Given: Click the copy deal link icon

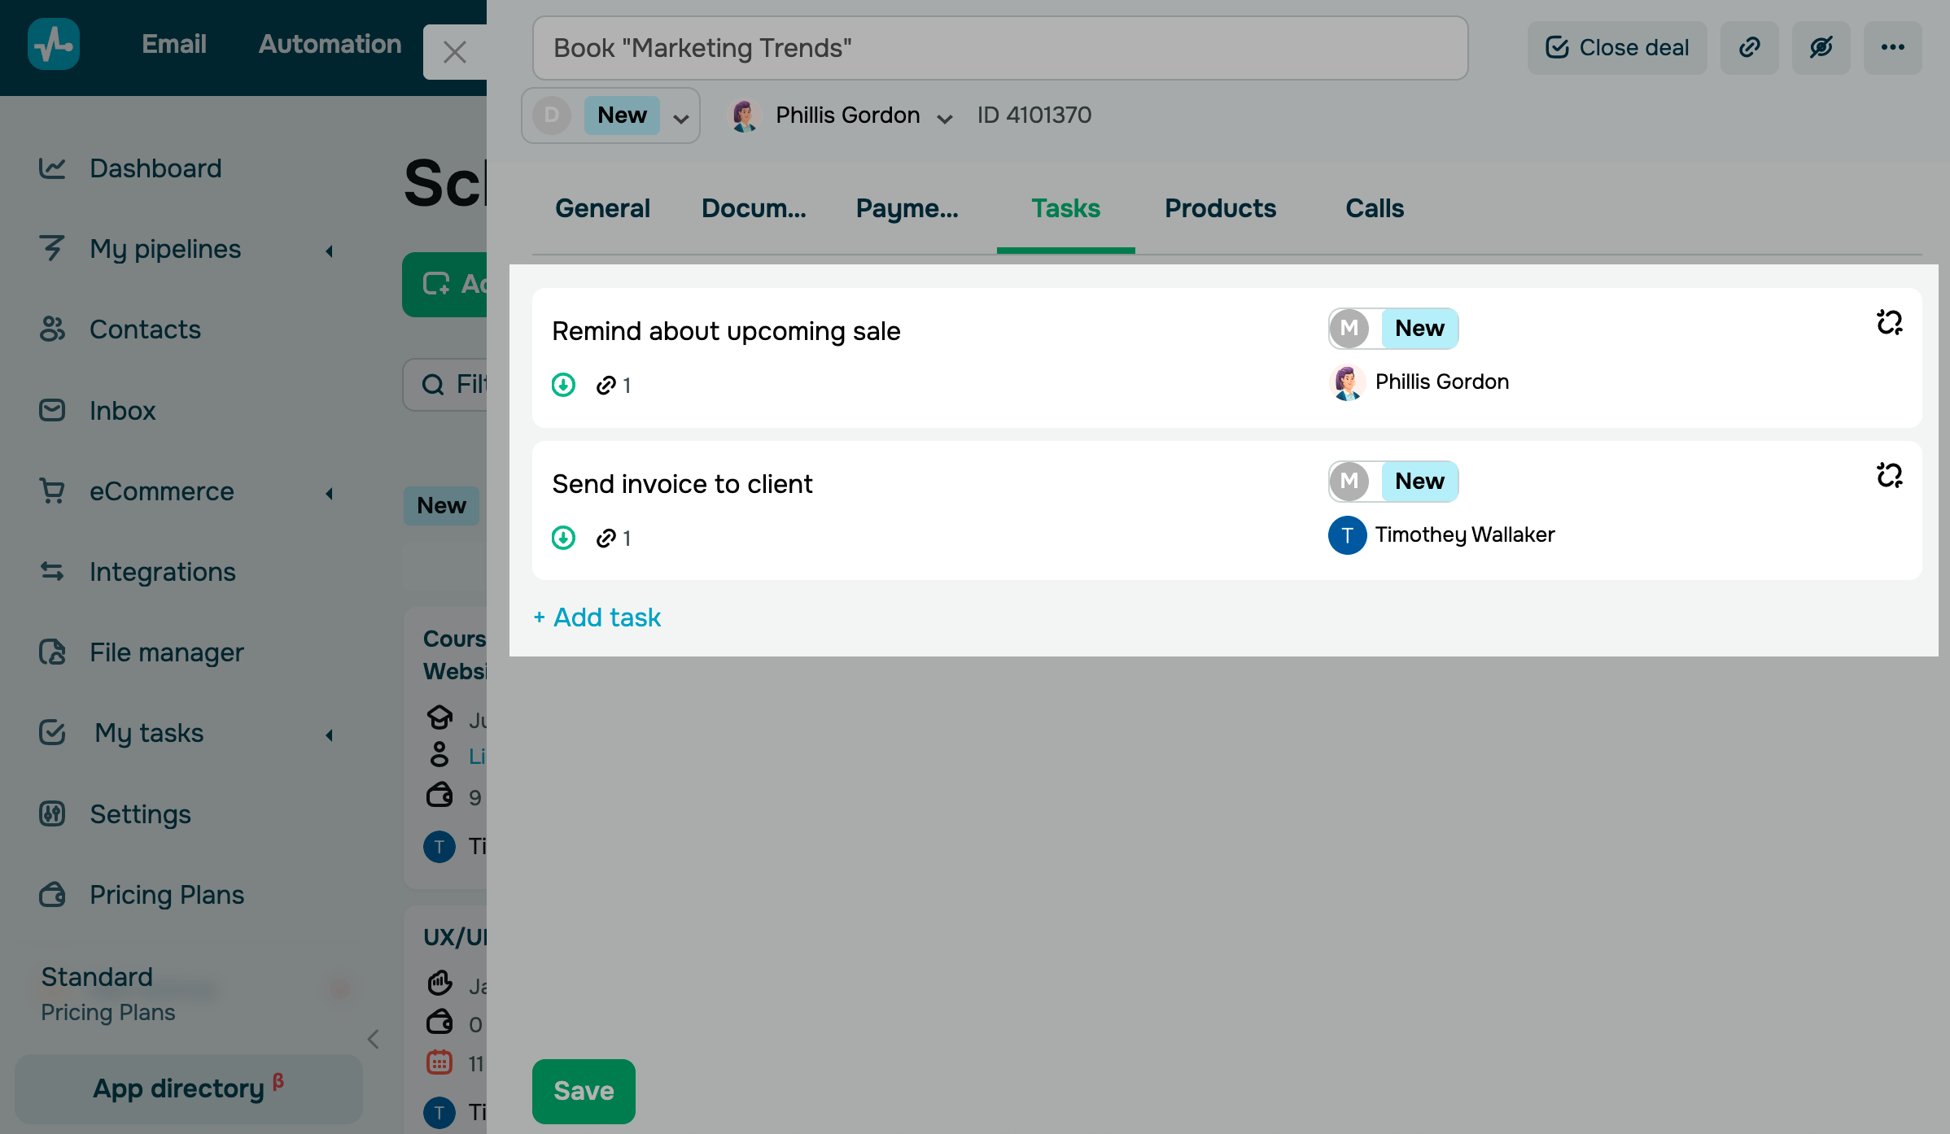Looking at the screenshot, I should point(1749,48).
